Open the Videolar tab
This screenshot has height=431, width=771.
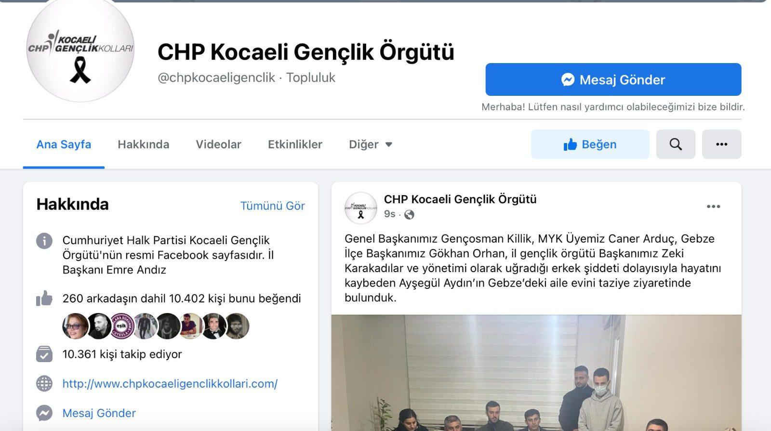click(x=218, y=144)
